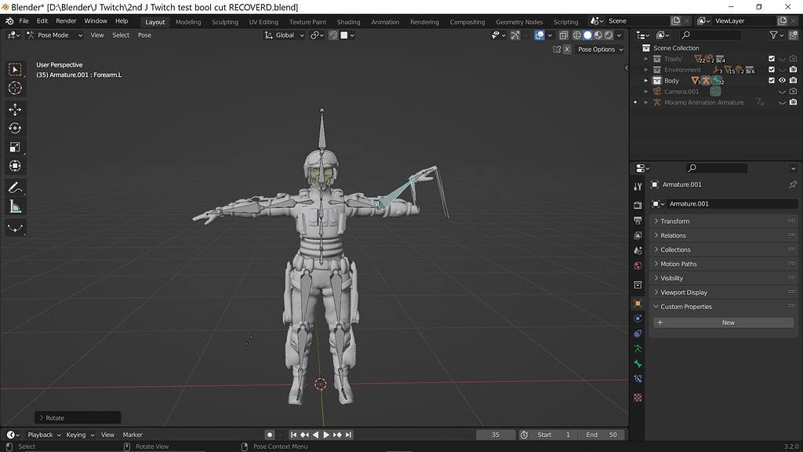Open the Pose Mode dropdown

(x=54, y=35)
